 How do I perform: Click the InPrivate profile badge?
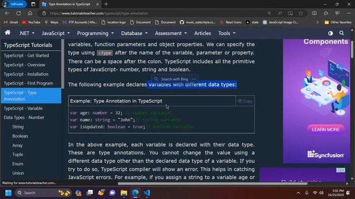pyautogui.click(x=14, y=4)
